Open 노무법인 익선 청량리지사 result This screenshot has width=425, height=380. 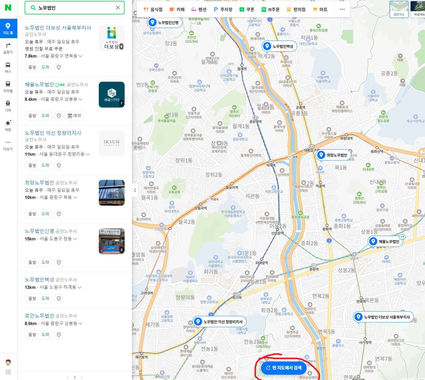[53, 133]
